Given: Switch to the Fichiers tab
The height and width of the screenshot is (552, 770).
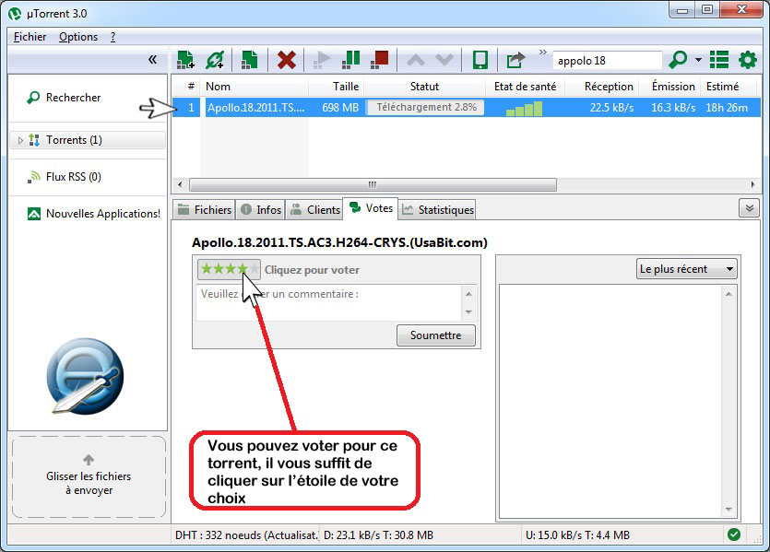Looking at the screenshot, I should pos(204,210).
